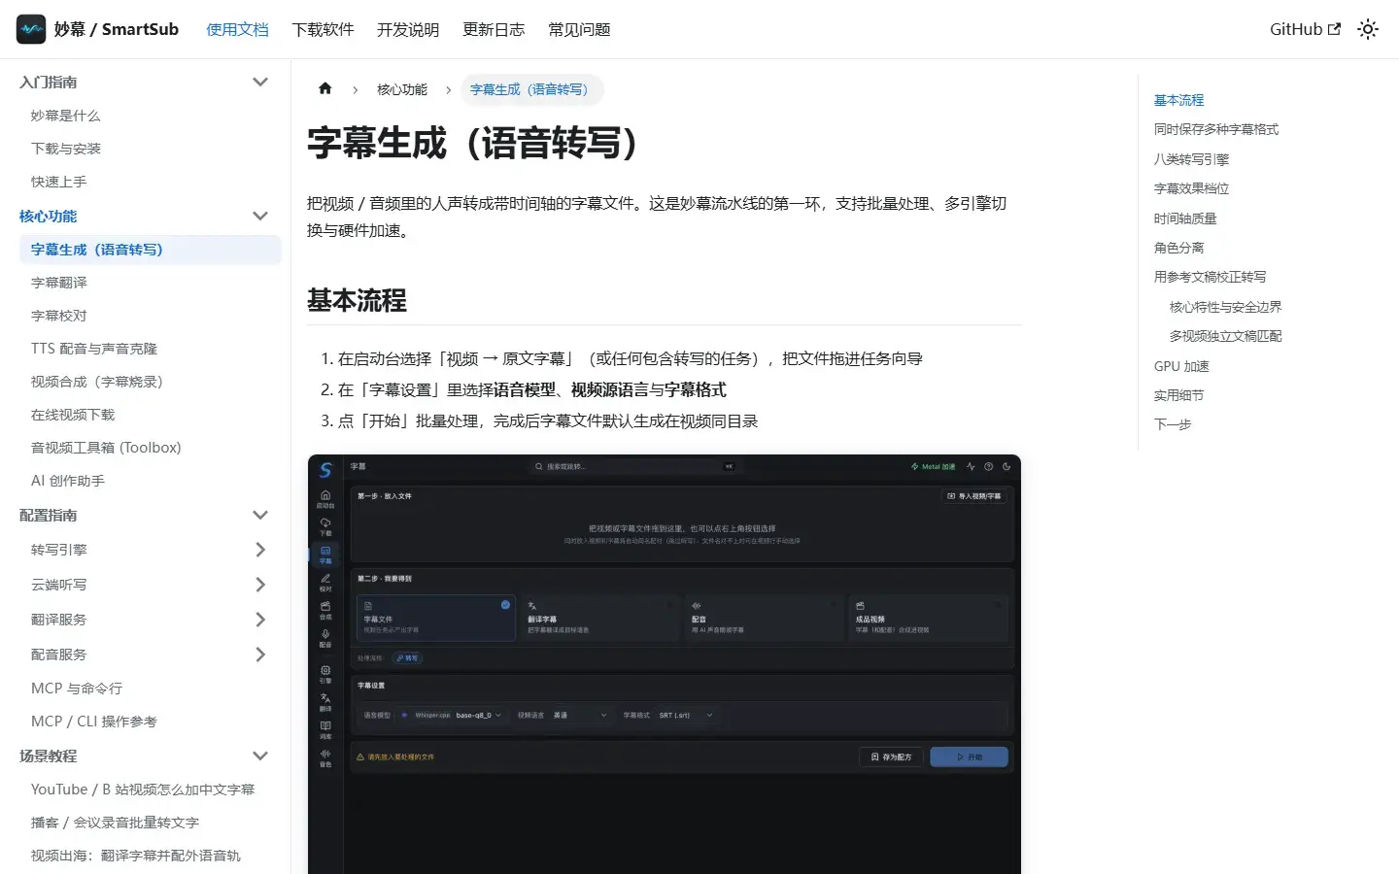This screenshot has height=874, width=1399.
Task: Toggle the light/dark theme sun button
Action: click(x=1368, y=29)
